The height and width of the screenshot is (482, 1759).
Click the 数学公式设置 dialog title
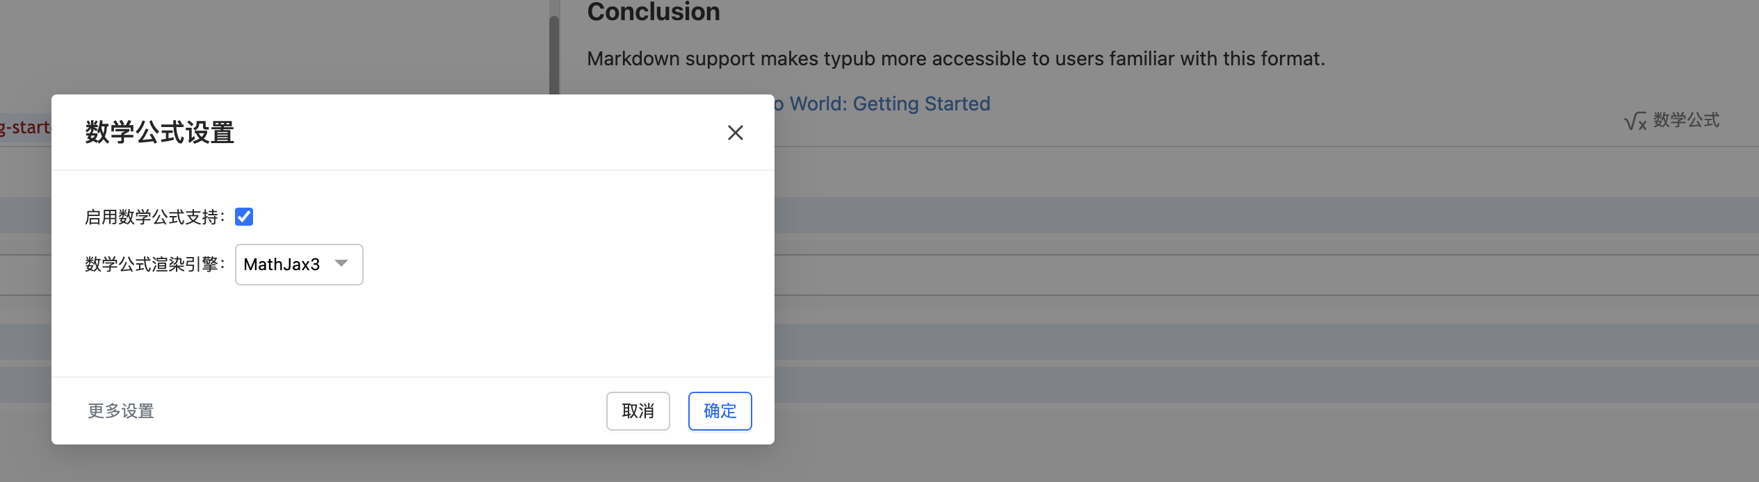pos(160,133)
